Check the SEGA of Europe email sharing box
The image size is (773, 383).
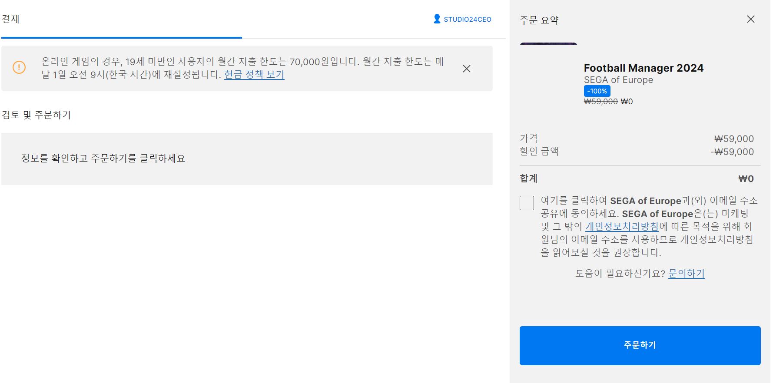[x=527, y=203]
